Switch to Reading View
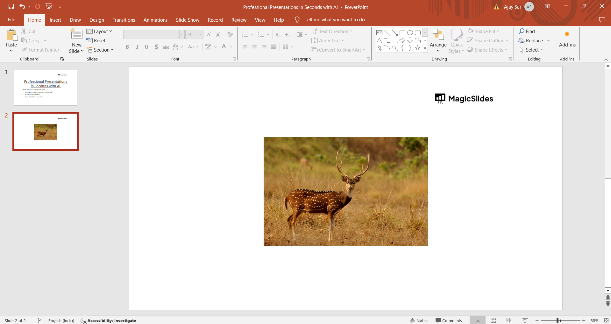Image resolution: width=611 pixels, height=324 pixels. 509,320
